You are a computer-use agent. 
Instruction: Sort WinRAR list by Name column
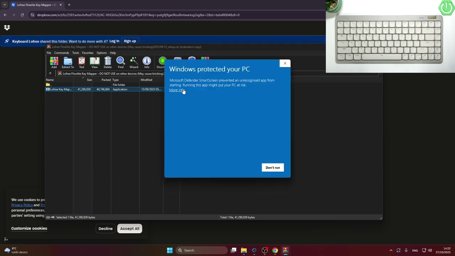coord(59,80)
